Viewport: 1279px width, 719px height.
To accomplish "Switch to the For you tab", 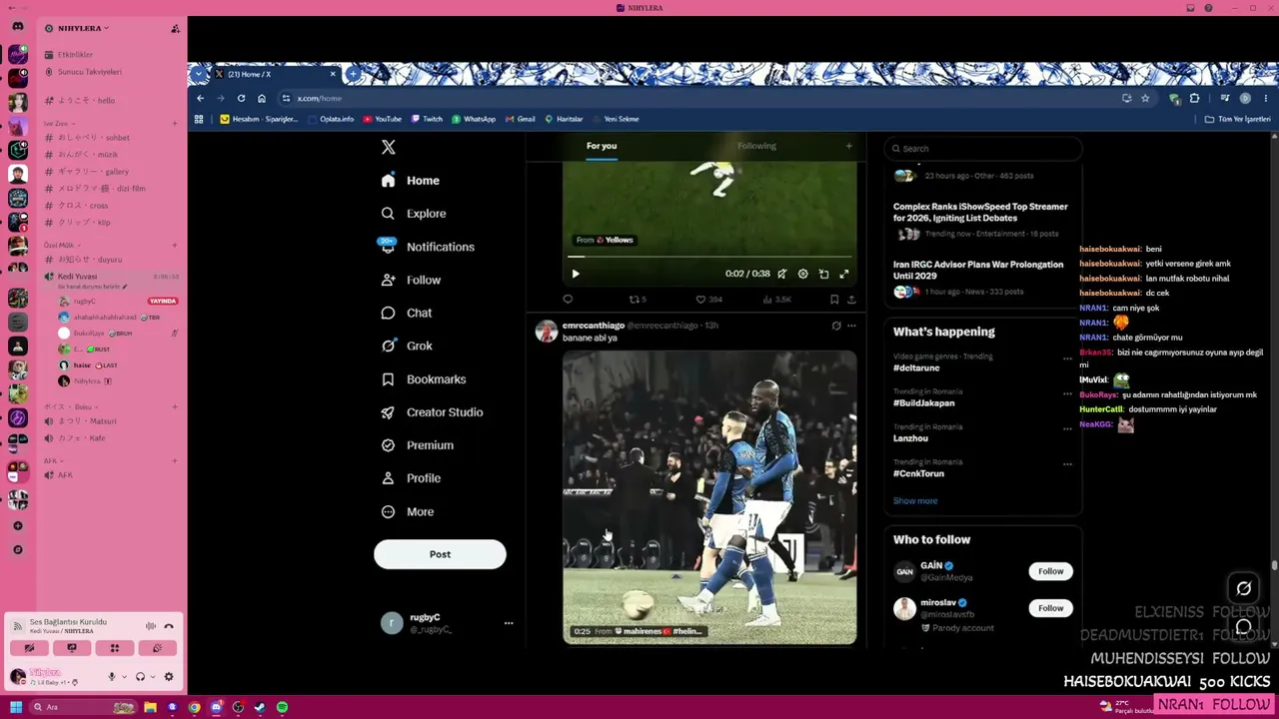I will pyautogui.click(x=602, y=146).
